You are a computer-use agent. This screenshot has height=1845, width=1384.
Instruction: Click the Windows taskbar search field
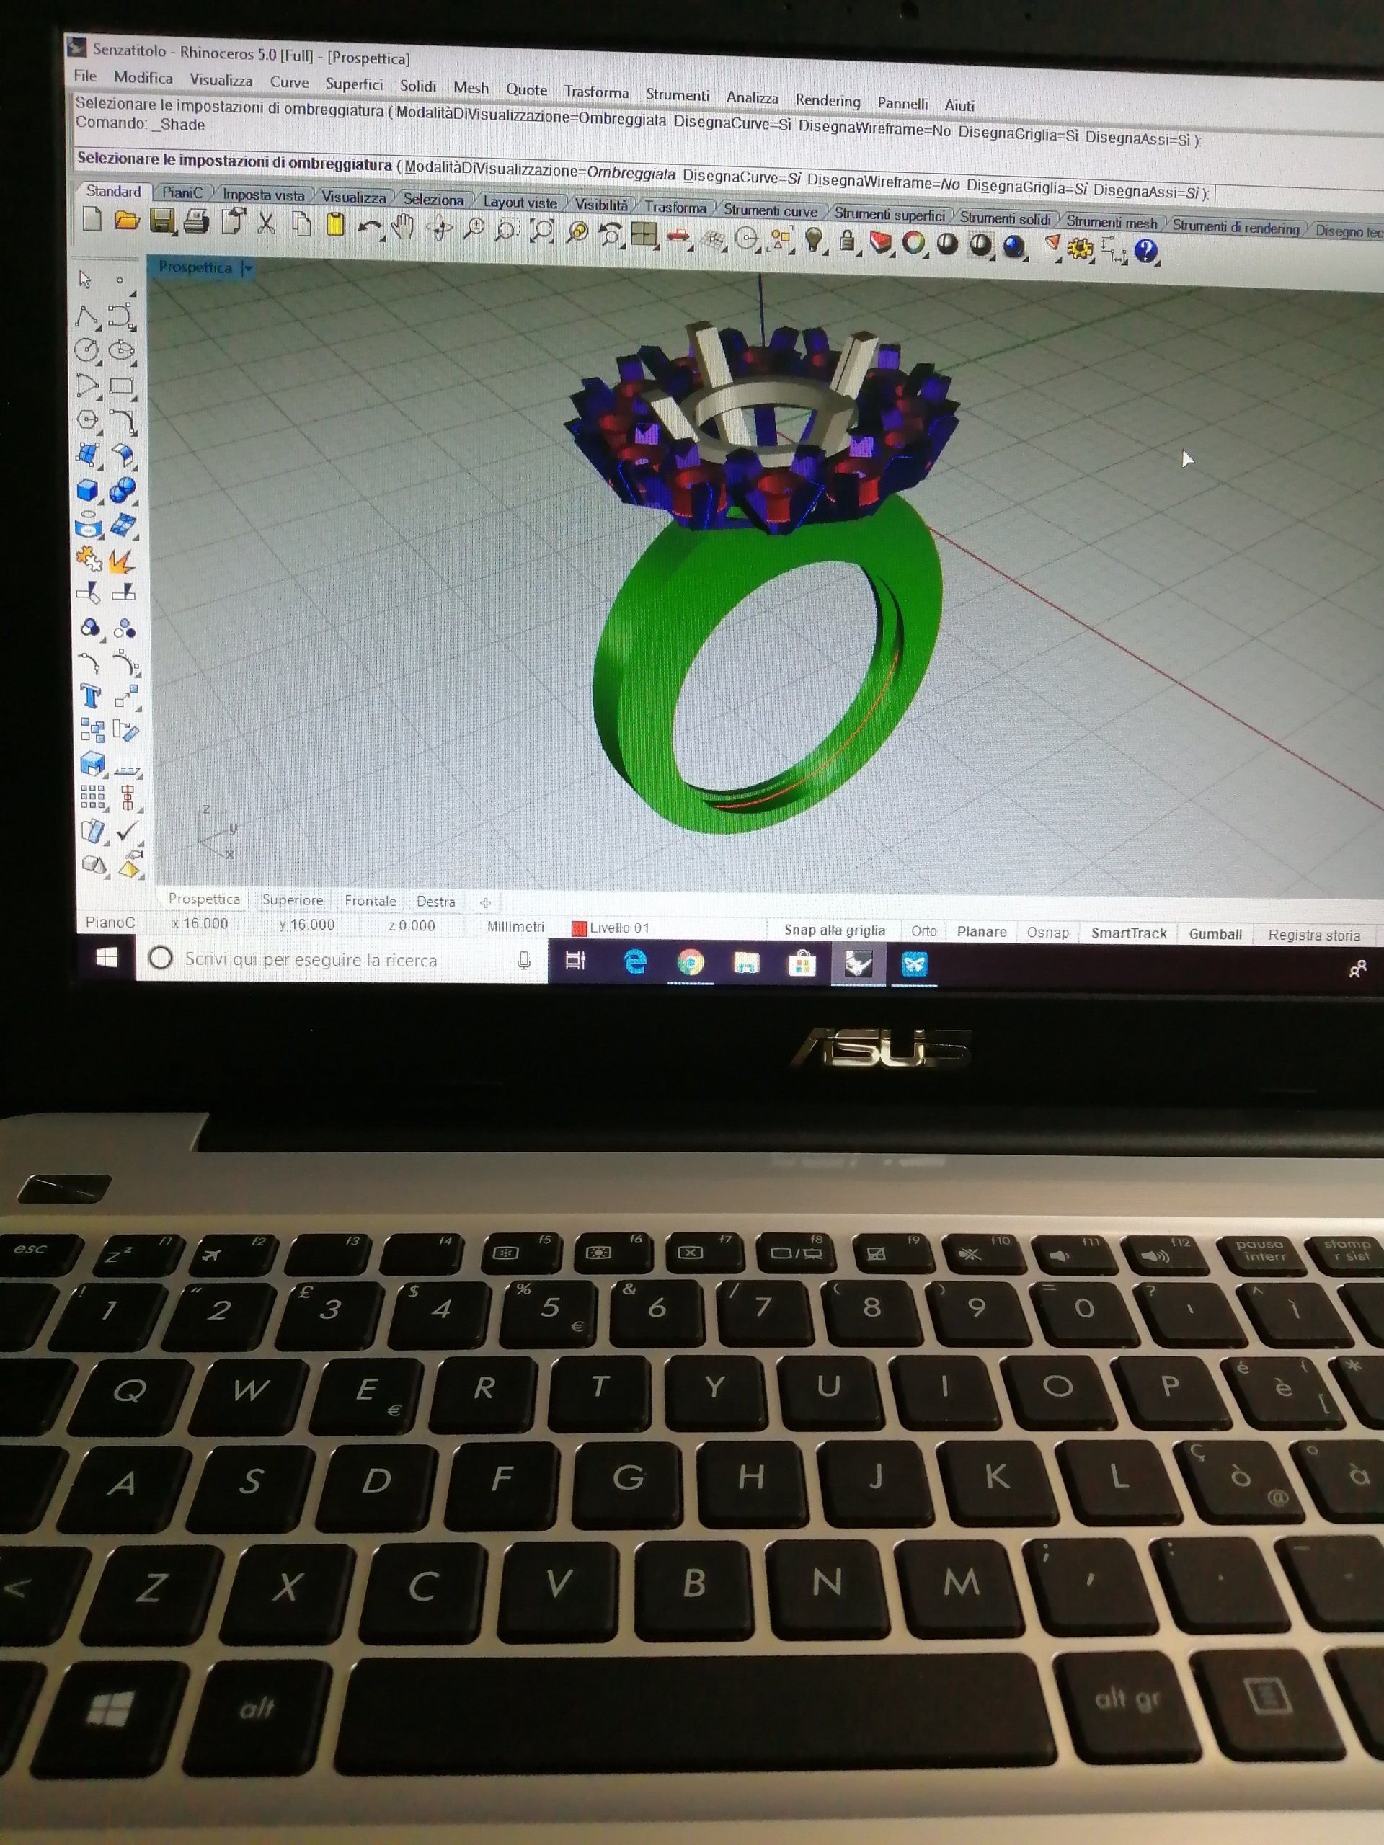tap(311, 959)
